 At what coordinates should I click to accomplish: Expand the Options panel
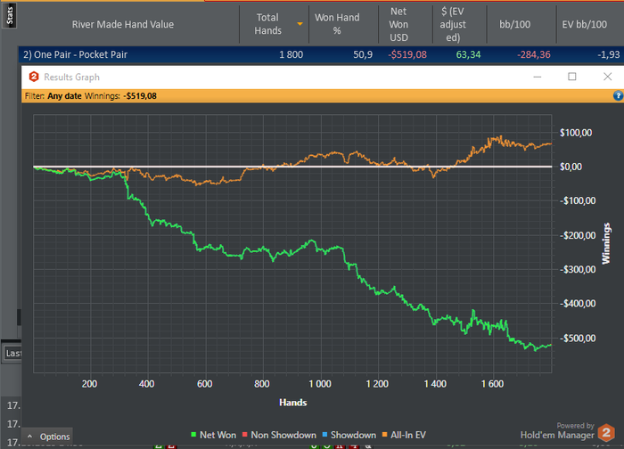pyautogui.click(x=48, y=437)
